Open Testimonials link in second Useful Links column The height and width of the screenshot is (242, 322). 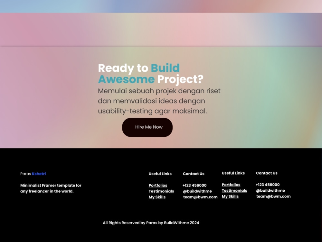click(x=234, y=191)
